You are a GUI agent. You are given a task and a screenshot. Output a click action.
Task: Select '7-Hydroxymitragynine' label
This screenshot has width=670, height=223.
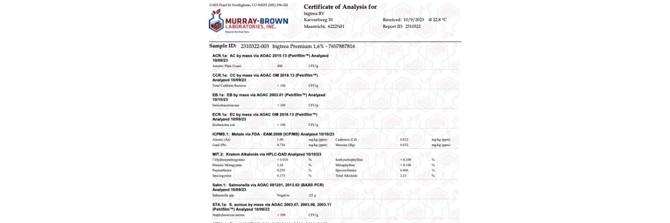[228, 159]
